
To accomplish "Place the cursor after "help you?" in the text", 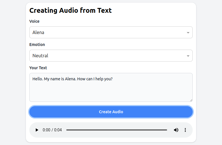I will point(113,79).
